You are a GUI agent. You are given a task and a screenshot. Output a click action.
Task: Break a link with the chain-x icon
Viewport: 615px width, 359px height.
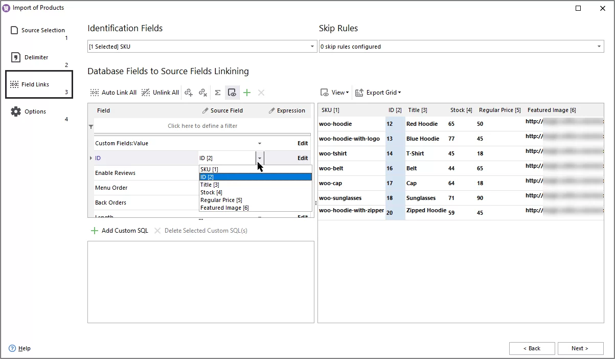coord(203,93)
